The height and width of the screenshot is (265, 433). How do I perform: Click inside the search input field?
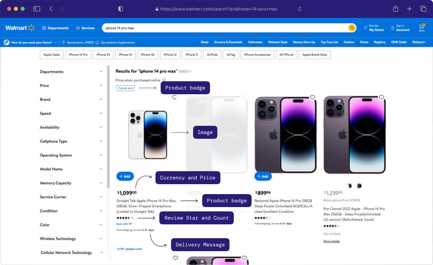coord(216,27)
